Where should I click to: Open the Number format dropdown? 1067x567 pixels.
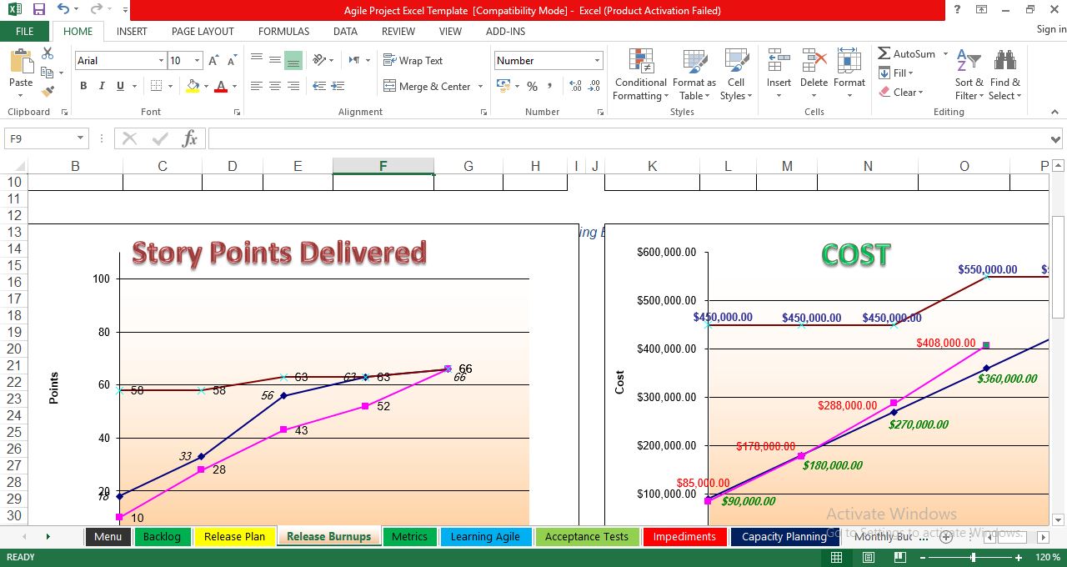(x=597, y=61)
